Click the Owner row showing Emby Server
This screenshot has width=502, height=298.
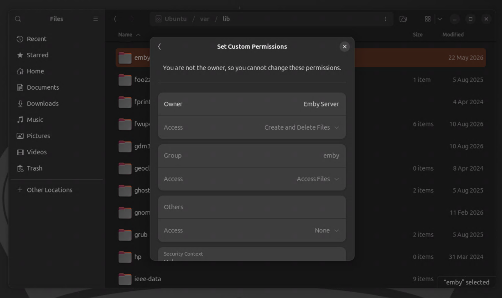tap(252, 104)
